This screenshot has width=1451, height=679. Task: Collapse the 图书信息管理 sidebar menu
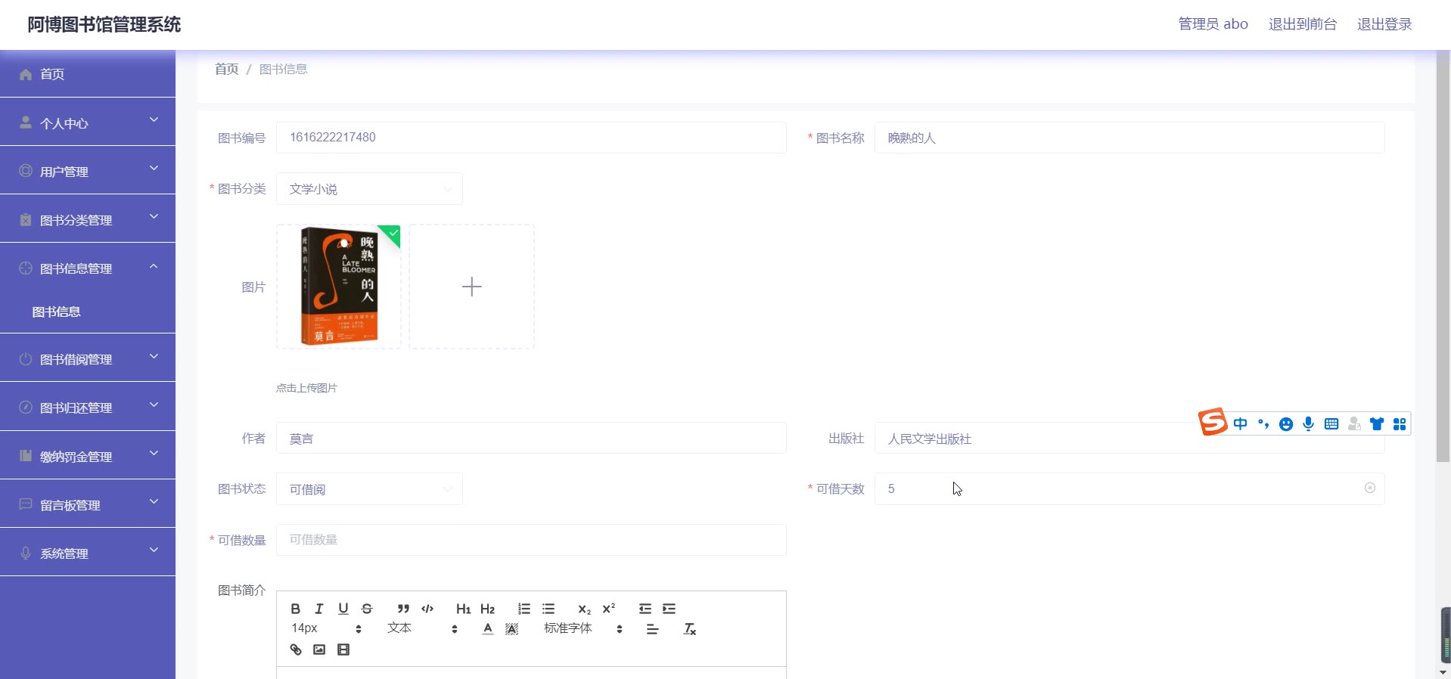[x=88, y=267]
